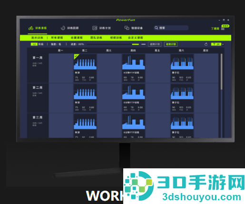Click the username 丁建国
Screen dimensions: 245x204
click(x=215, y=29)
